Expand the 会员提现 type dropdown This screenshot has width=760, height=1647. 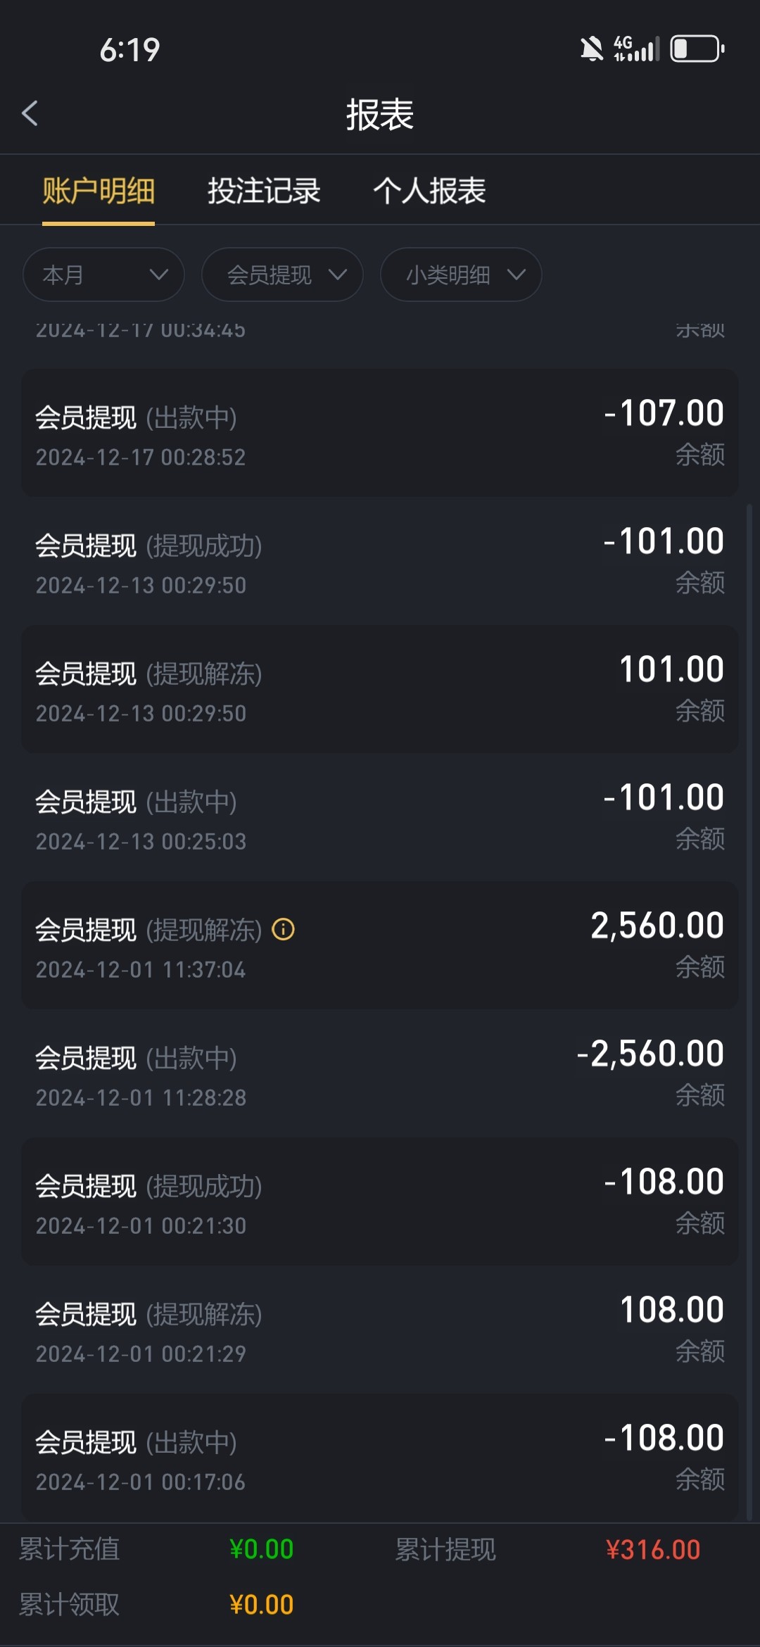pyautogui.click(x=282, y=274)
